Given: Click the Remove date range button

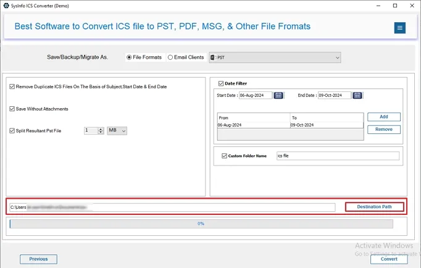Looking at the screenshot, I should point(384,130).
